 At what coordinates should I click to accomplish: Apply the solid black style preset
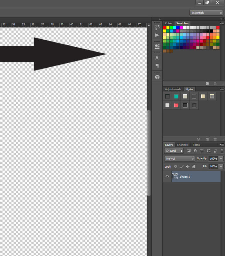click(185, 105)
